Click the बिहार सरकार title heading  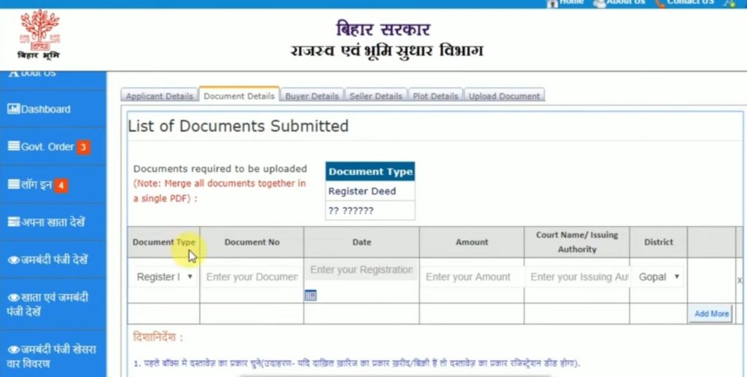click(383, 29)
